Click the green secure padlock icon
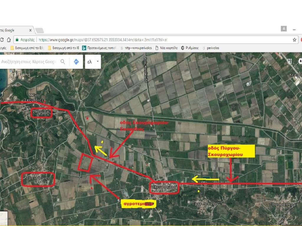 (x=17, y=40)
